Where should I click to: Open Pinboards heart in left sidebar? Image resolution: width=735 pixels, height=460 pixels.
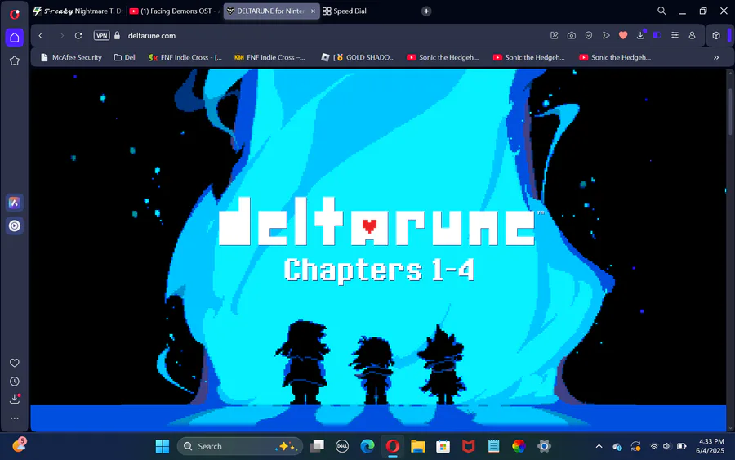click(15, 363)
